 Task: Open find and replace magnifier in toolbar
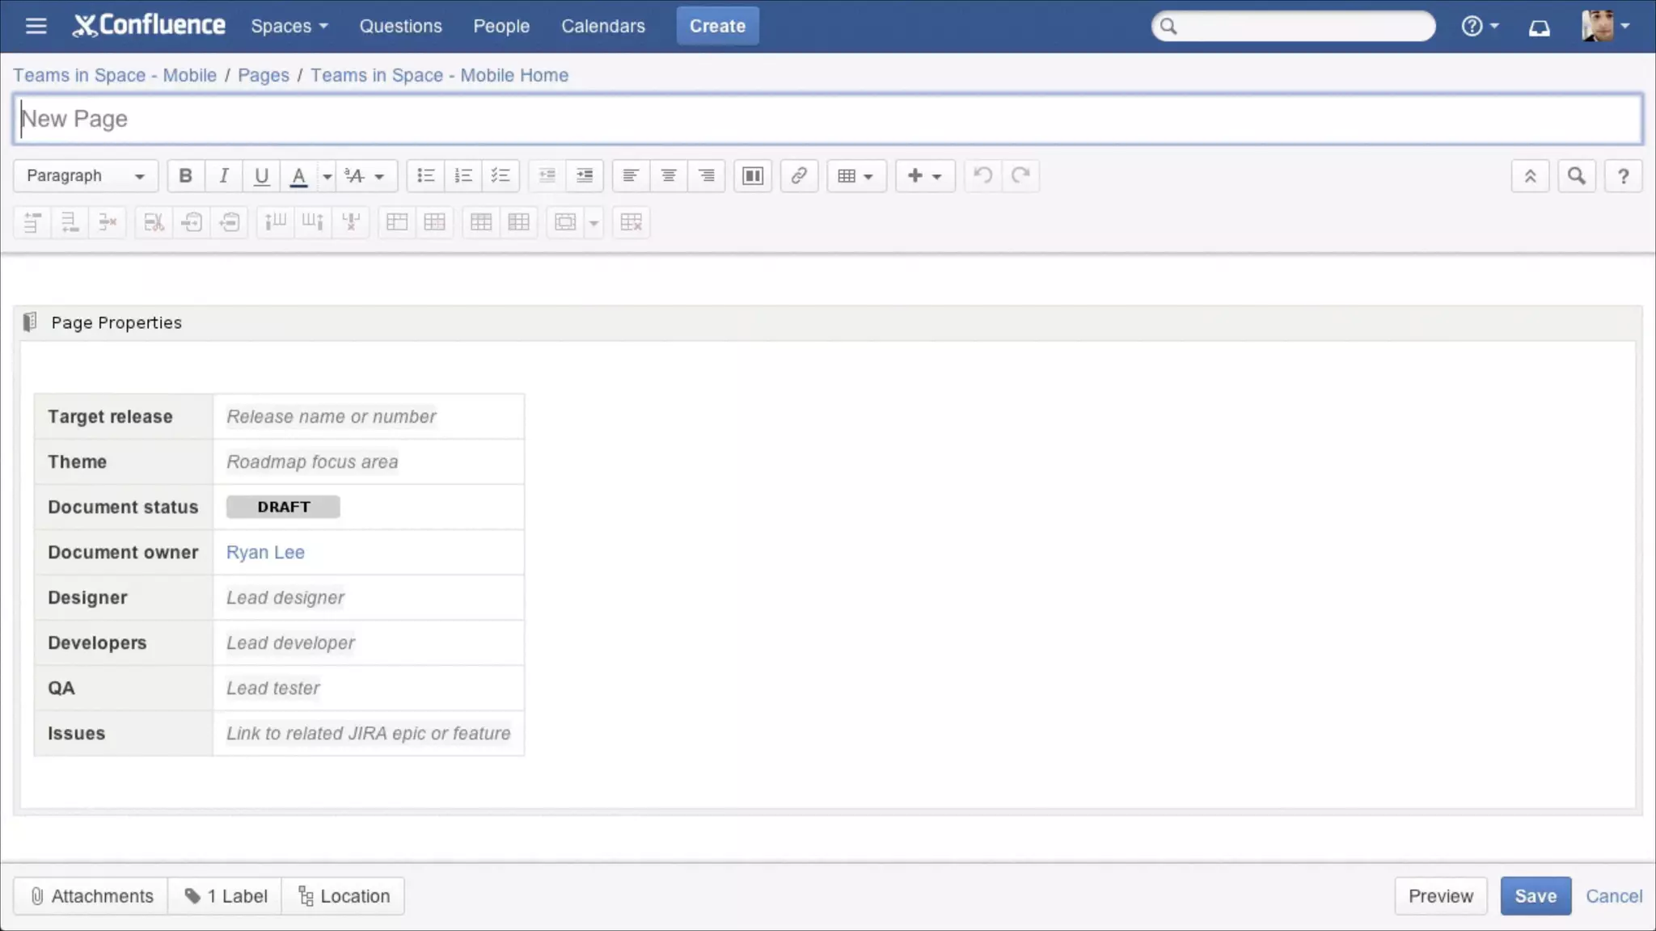pyautogui.click(x=1576, y=175)
